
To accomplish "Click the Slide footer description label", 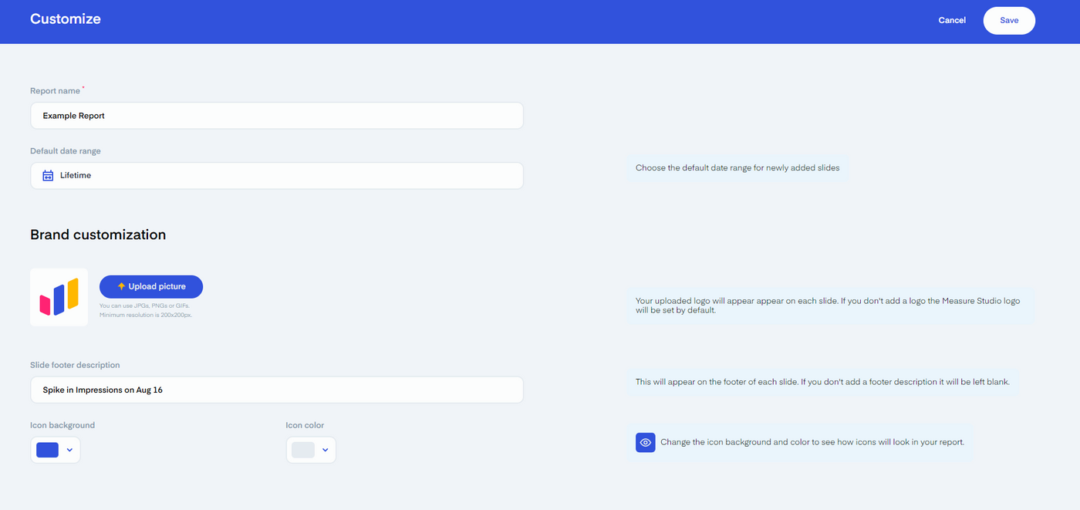I will click(75, 365).
